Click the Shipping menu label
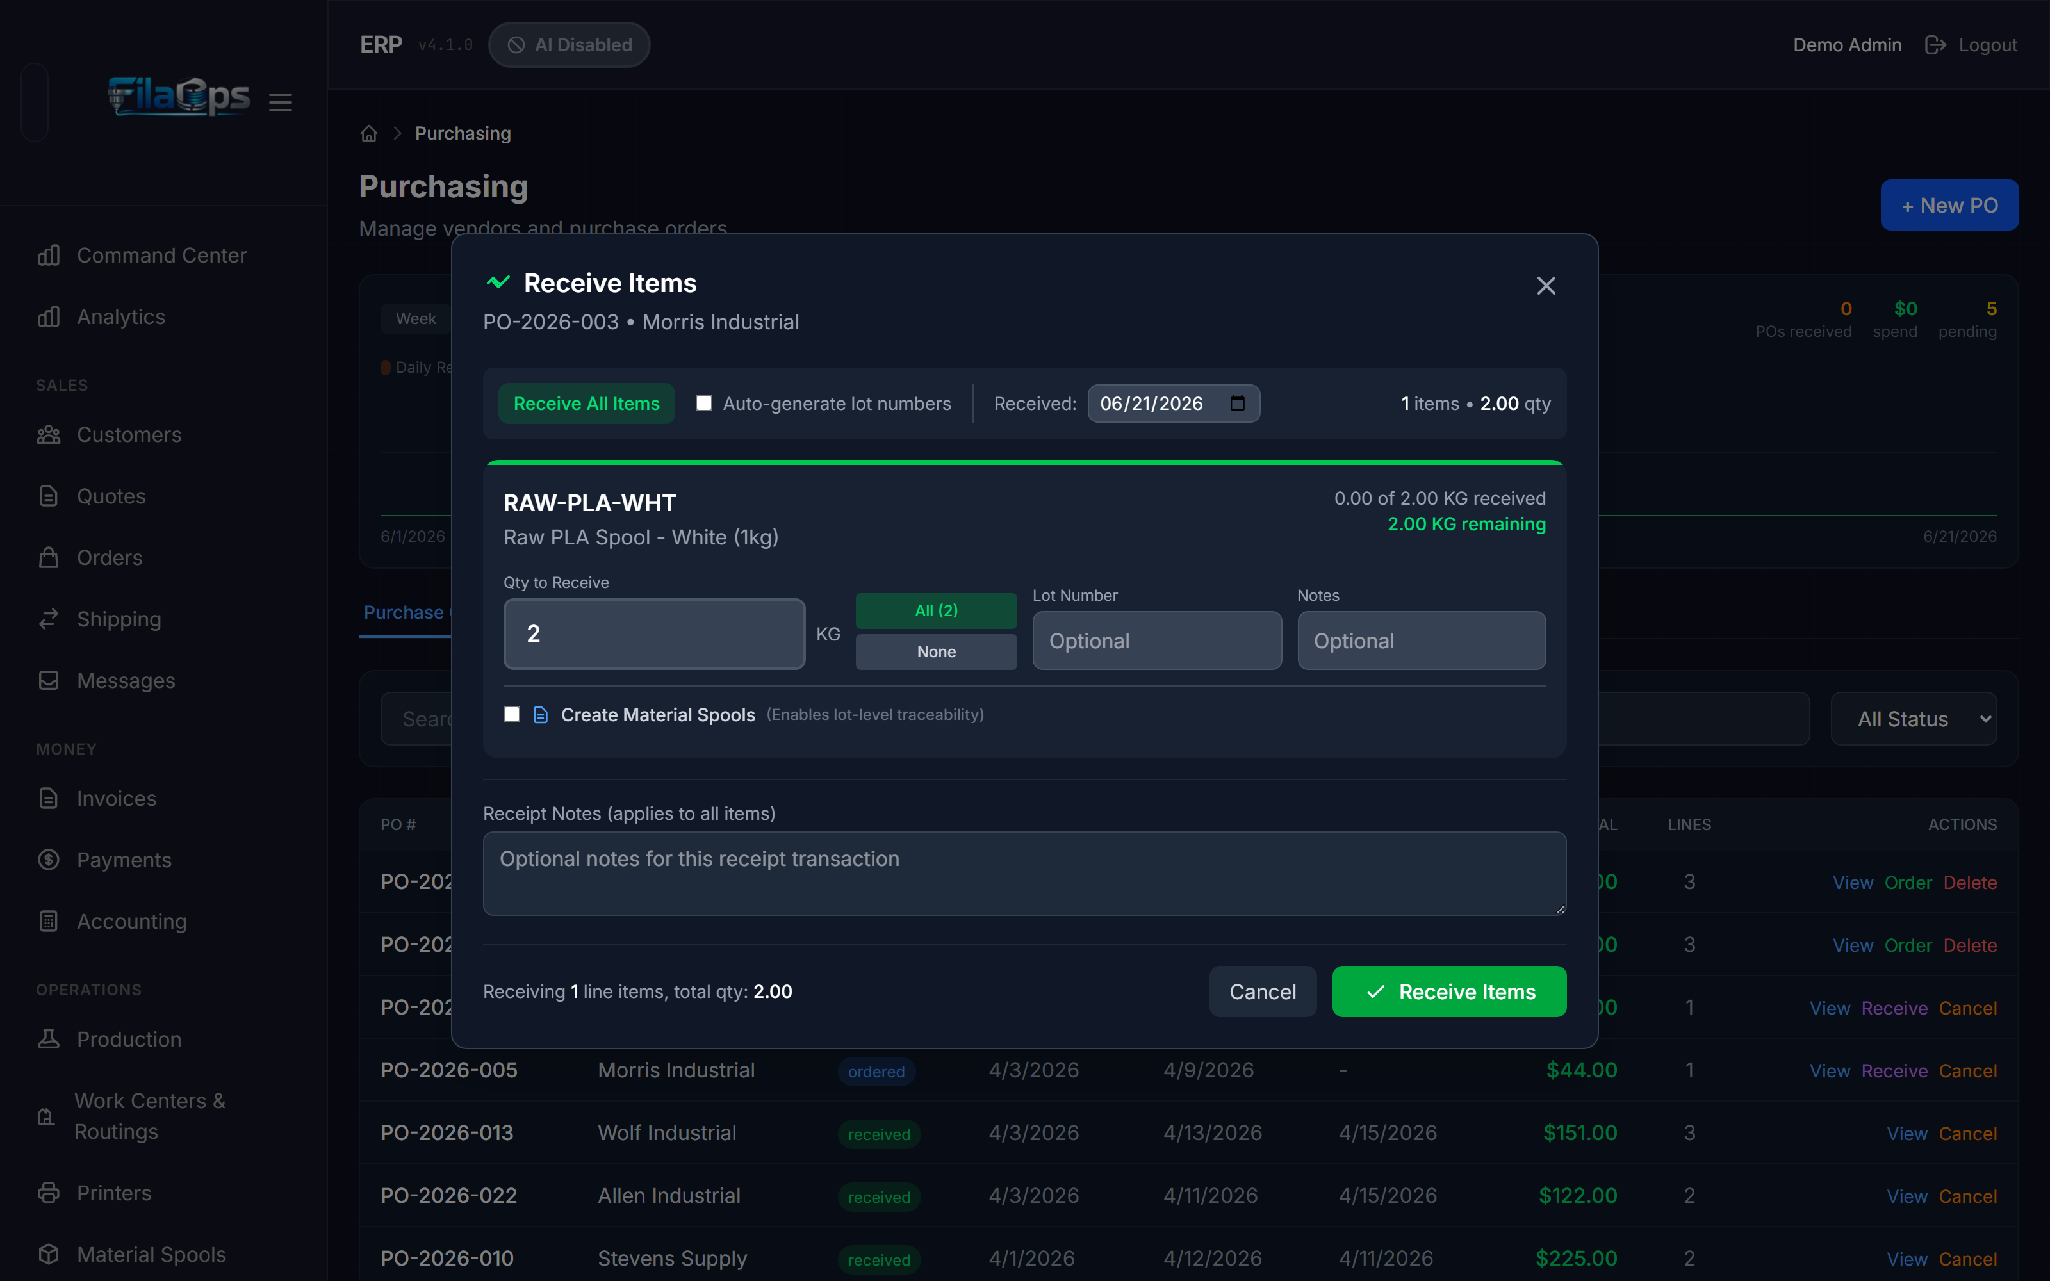 [x=119, y=619]
